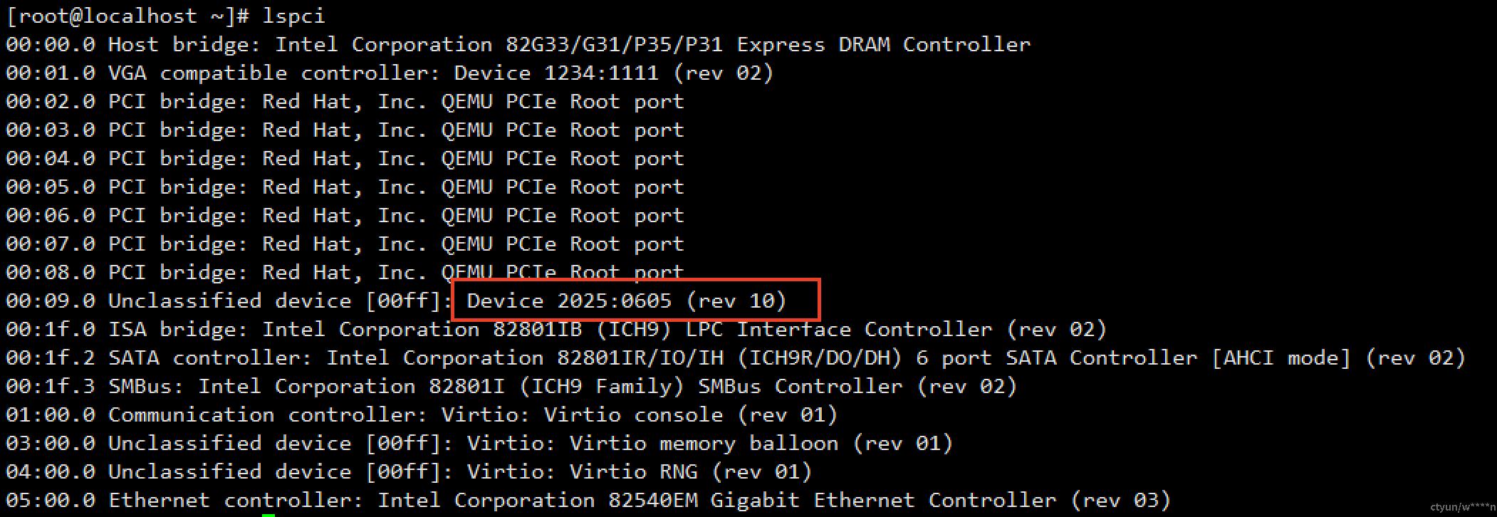The image size is (1497, 517).
Task: Click the Virtio console line 01:00.0
Action: 422,414
